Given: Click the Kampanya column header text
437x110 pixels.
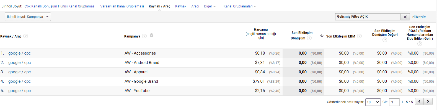Looking at the screenshot, I should coord(132,36).
